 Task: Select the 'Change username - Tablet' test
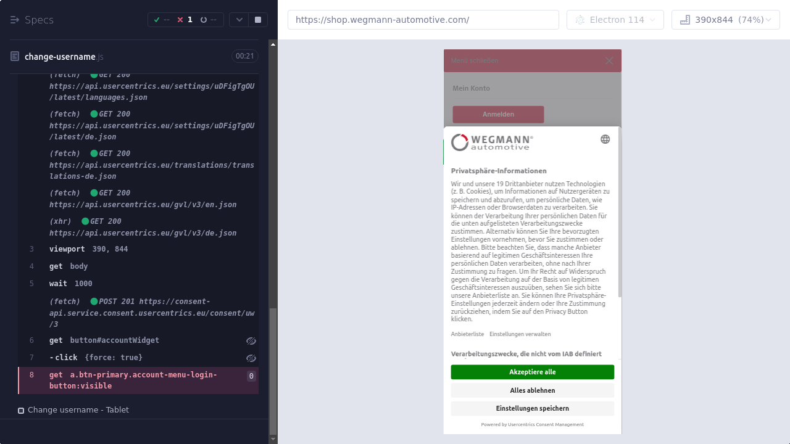coord(78,410)
